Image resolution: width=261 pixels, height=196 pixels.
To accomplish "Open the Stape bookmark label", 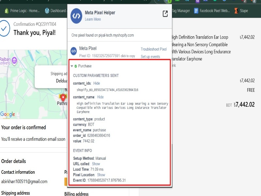I will point(244,11).
